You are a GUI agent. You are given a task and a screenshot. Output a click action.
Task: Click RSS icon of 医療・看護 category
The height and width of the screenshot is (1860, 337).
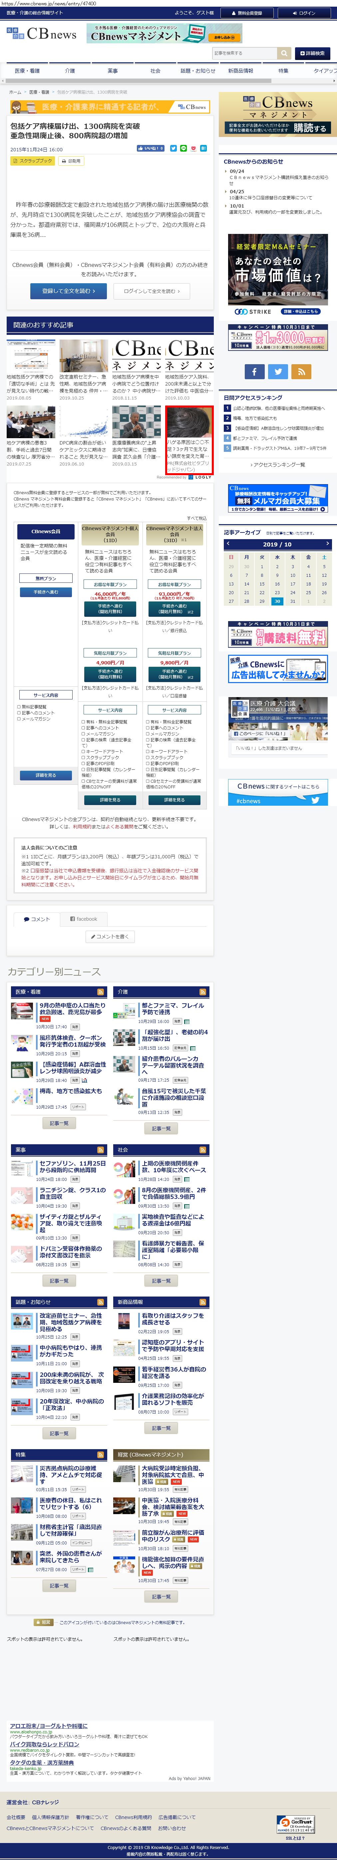(x=100, y=991)
